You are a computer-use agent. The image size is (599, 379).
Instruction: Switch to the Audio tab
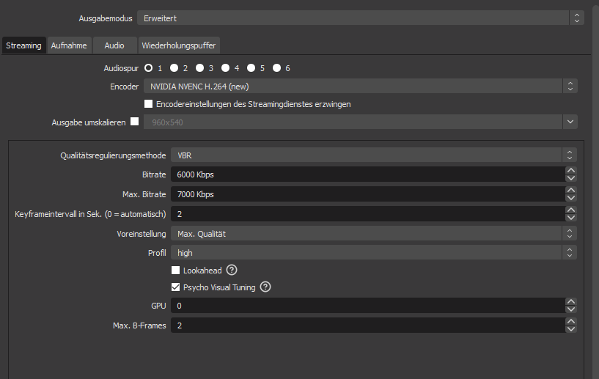pyautogui.click(x=114, y=45)
